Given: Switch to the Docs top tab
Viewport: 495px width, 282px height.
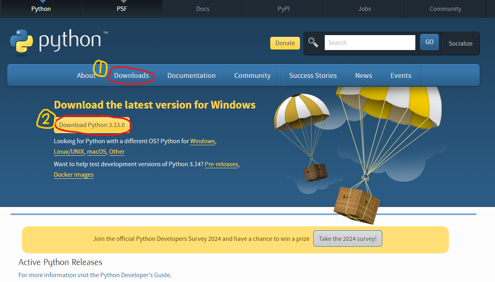Looking at the screenshot, I should click(x=203, y=8).
